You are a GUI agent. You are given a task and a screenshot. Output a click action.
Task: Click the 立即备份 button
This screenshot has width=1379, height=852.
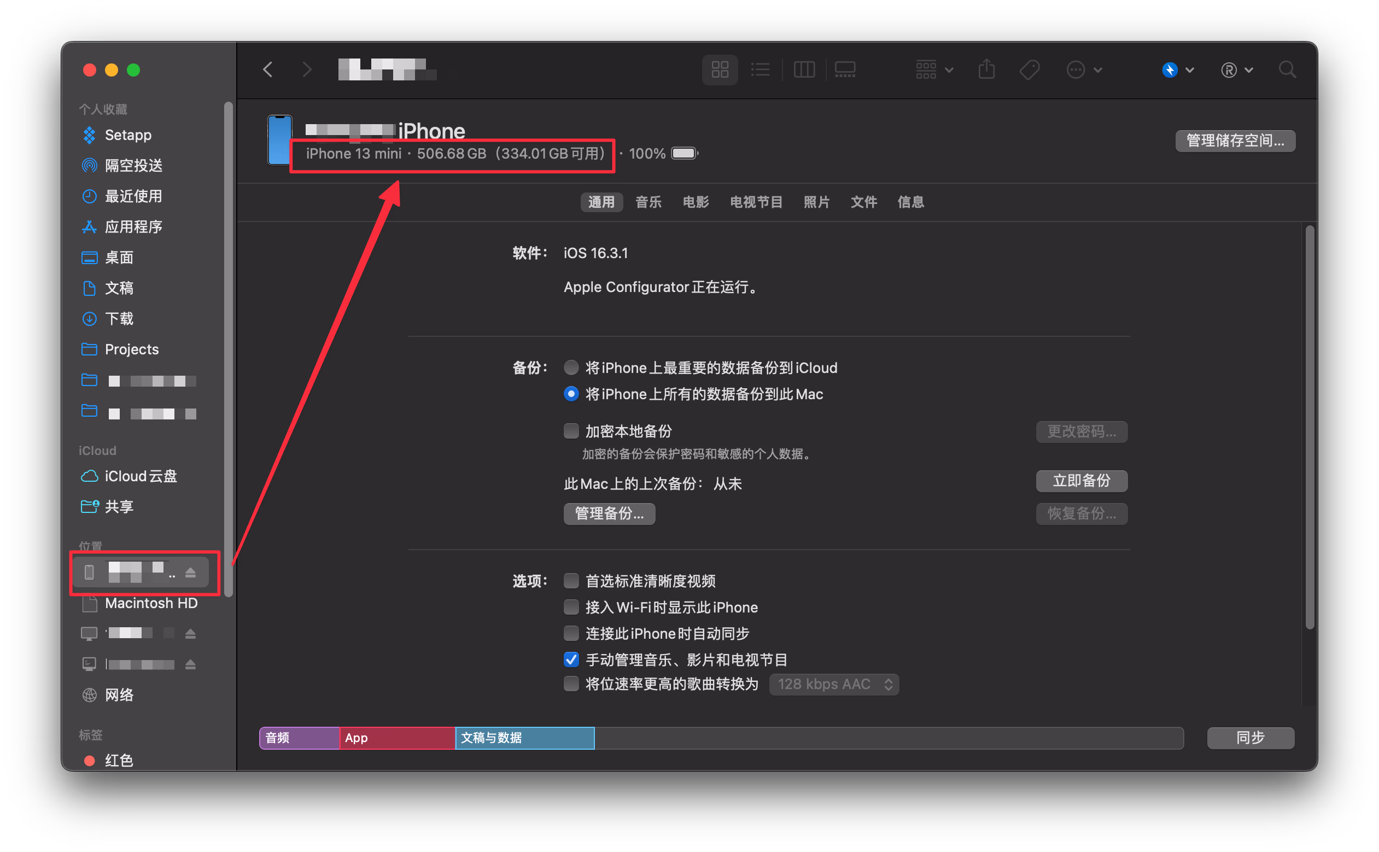click(1081, 481)
